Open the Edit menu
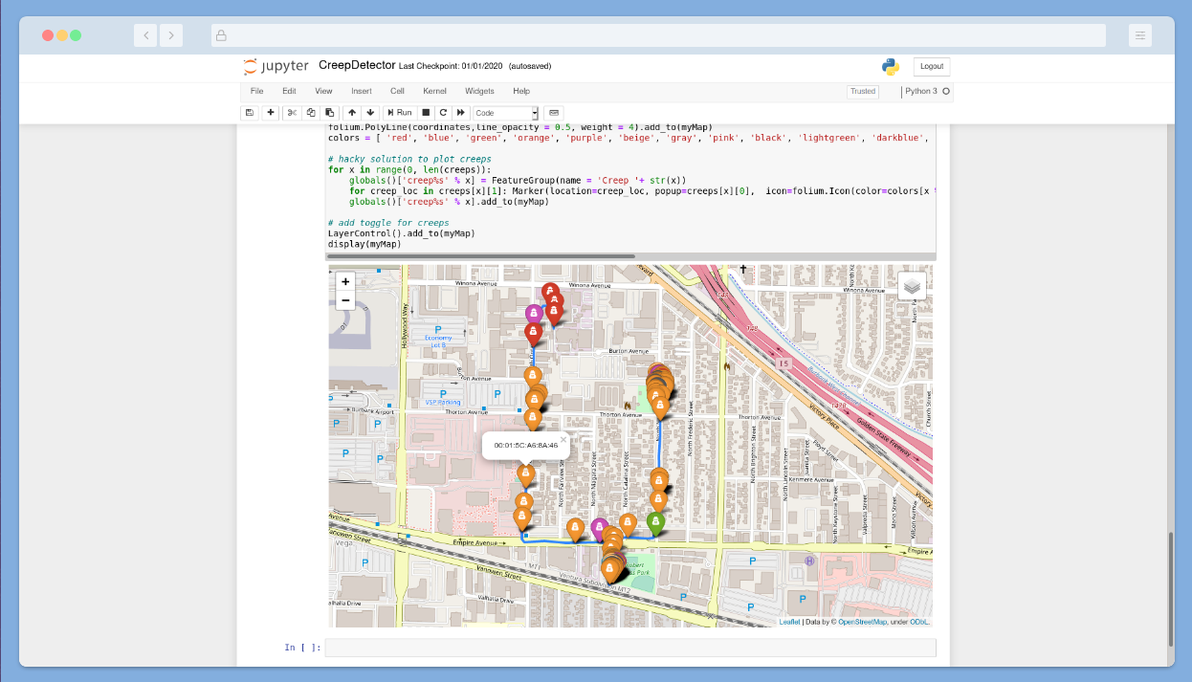The width and height of the screenshot is (1192, 682). (289, 91)
